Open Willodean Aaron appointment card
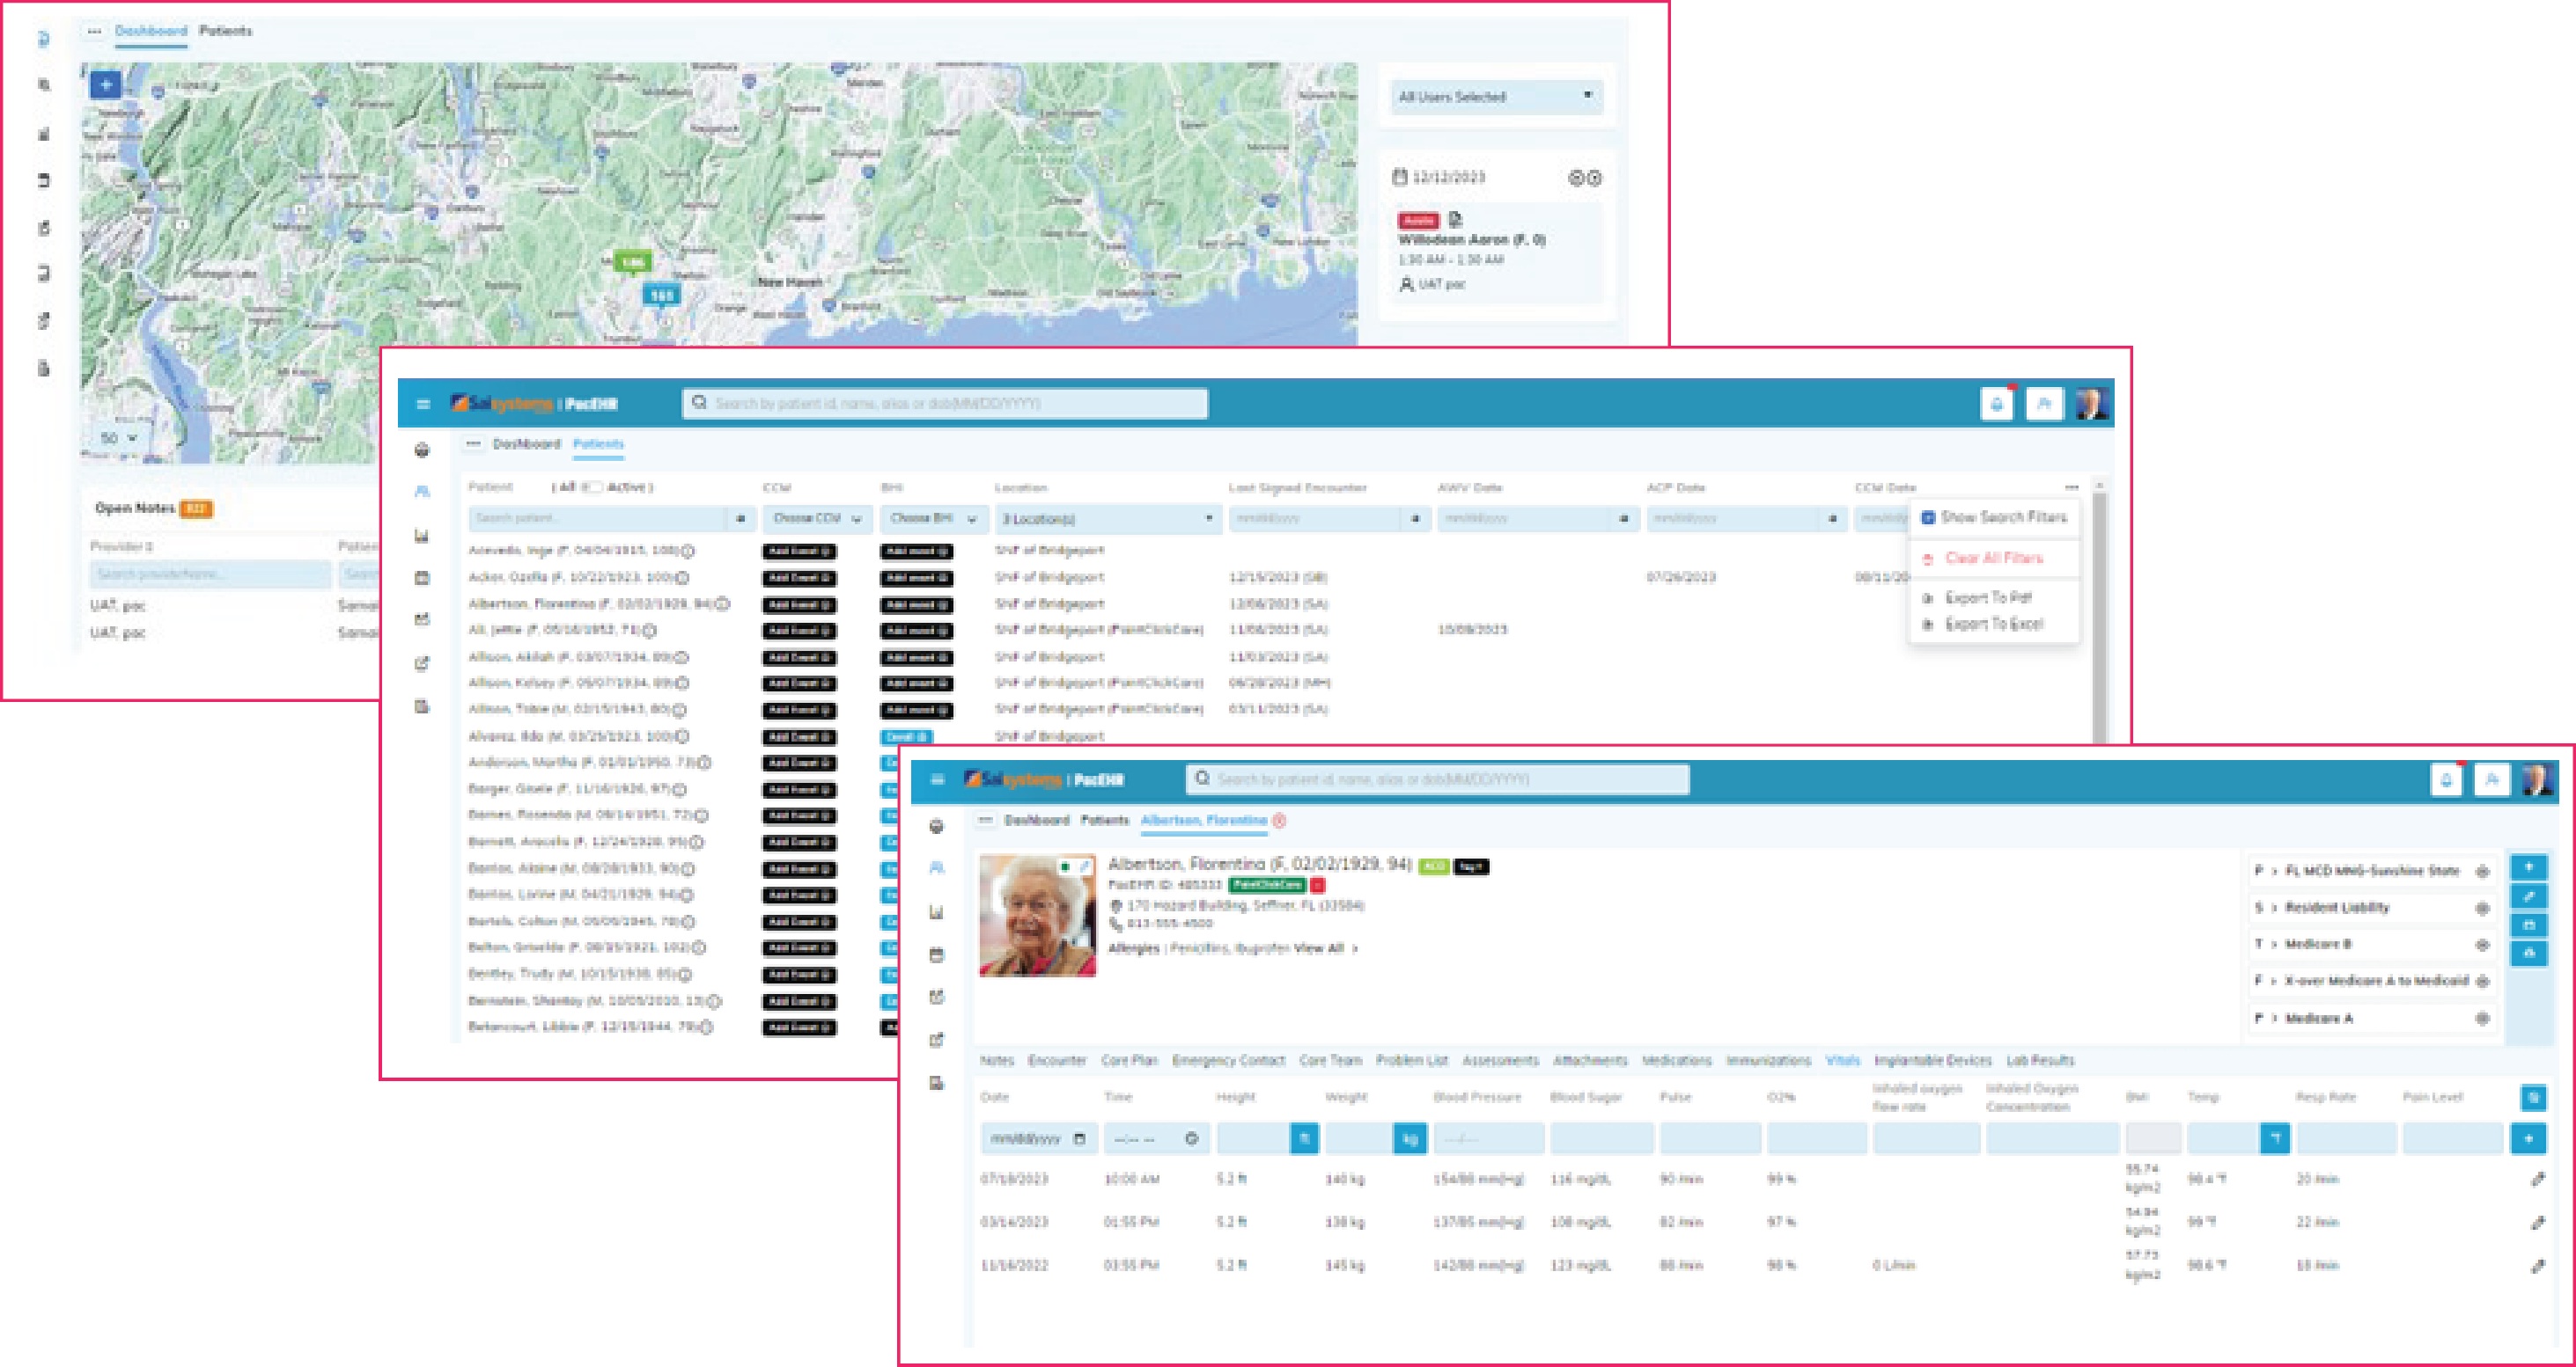Image resolution: width=2576 pixels, height=1367 pixels. [1496, 252]
